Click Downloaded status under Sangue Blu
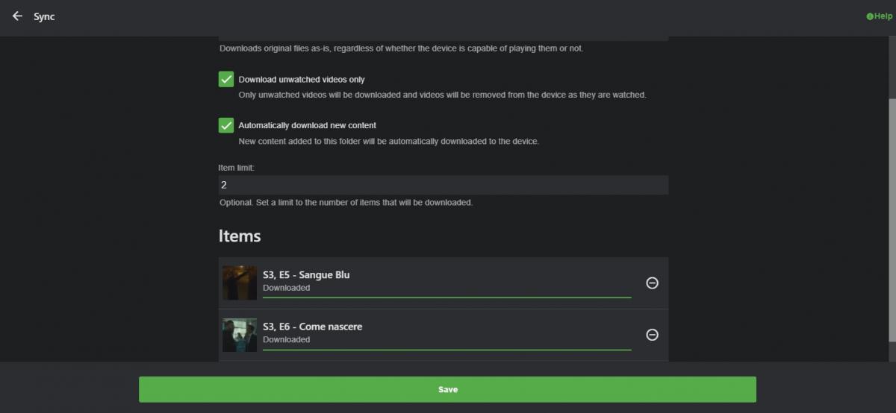 pyautogui.click(x=286, y=288)
